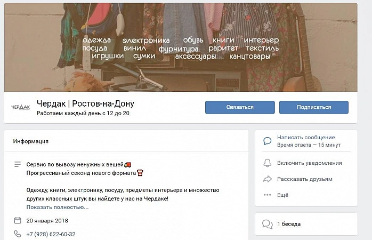Image resolution: width=372 pixels, height=240 pixels.
Task: Open the 1 беседа conversations block
Action: pyautogui.click(x=306, y=224)
